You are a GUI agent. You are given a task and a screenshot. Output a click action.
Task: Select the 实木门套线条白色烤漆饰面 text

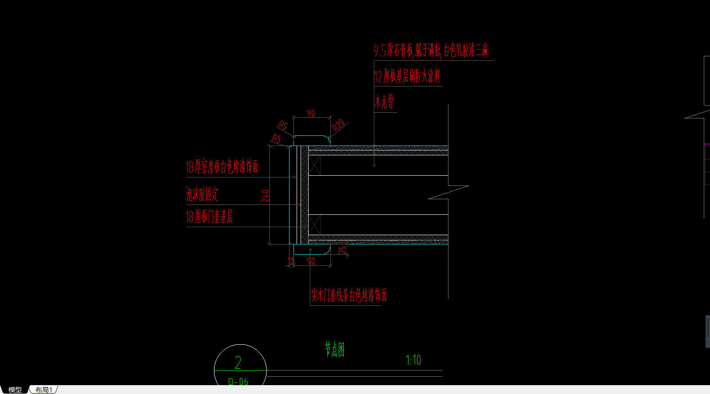tap(349, 295)
